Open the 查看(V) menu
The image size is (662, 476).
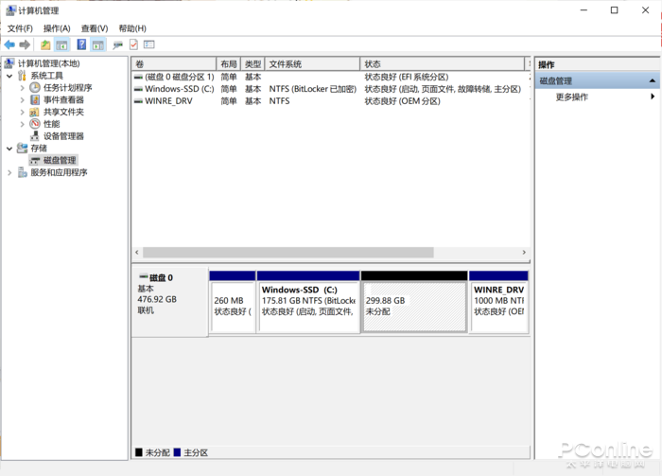[95, 28]
